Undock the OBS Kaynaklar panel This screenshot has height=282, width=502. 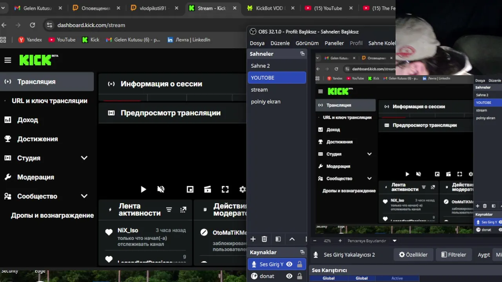point(302,252)
